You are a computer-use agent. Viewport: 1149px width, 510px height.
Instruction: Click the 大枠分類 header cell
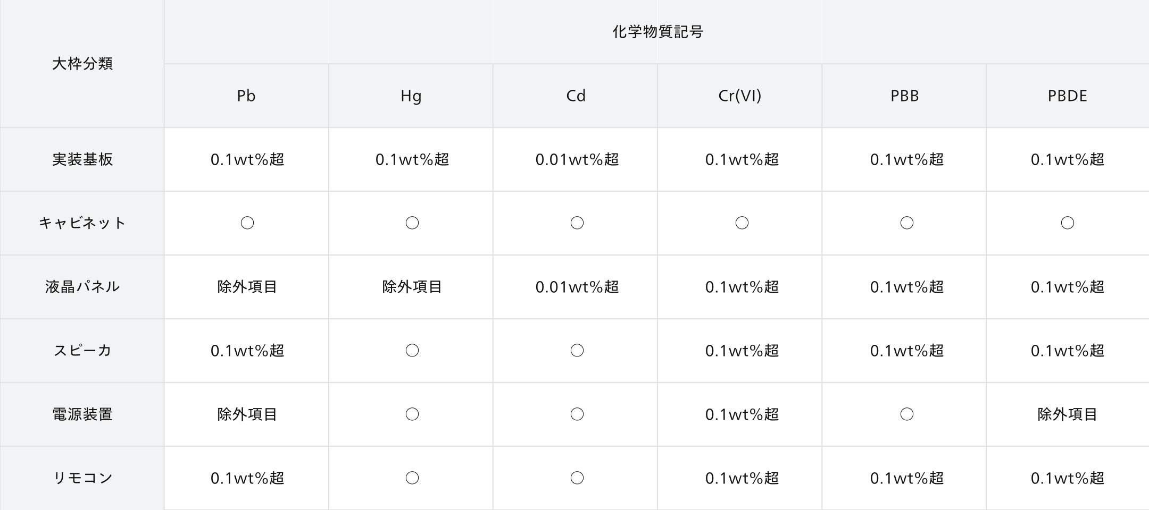coord(82,64)
